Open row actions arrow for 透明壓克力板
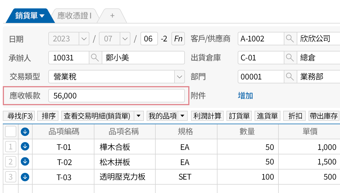 25,177
